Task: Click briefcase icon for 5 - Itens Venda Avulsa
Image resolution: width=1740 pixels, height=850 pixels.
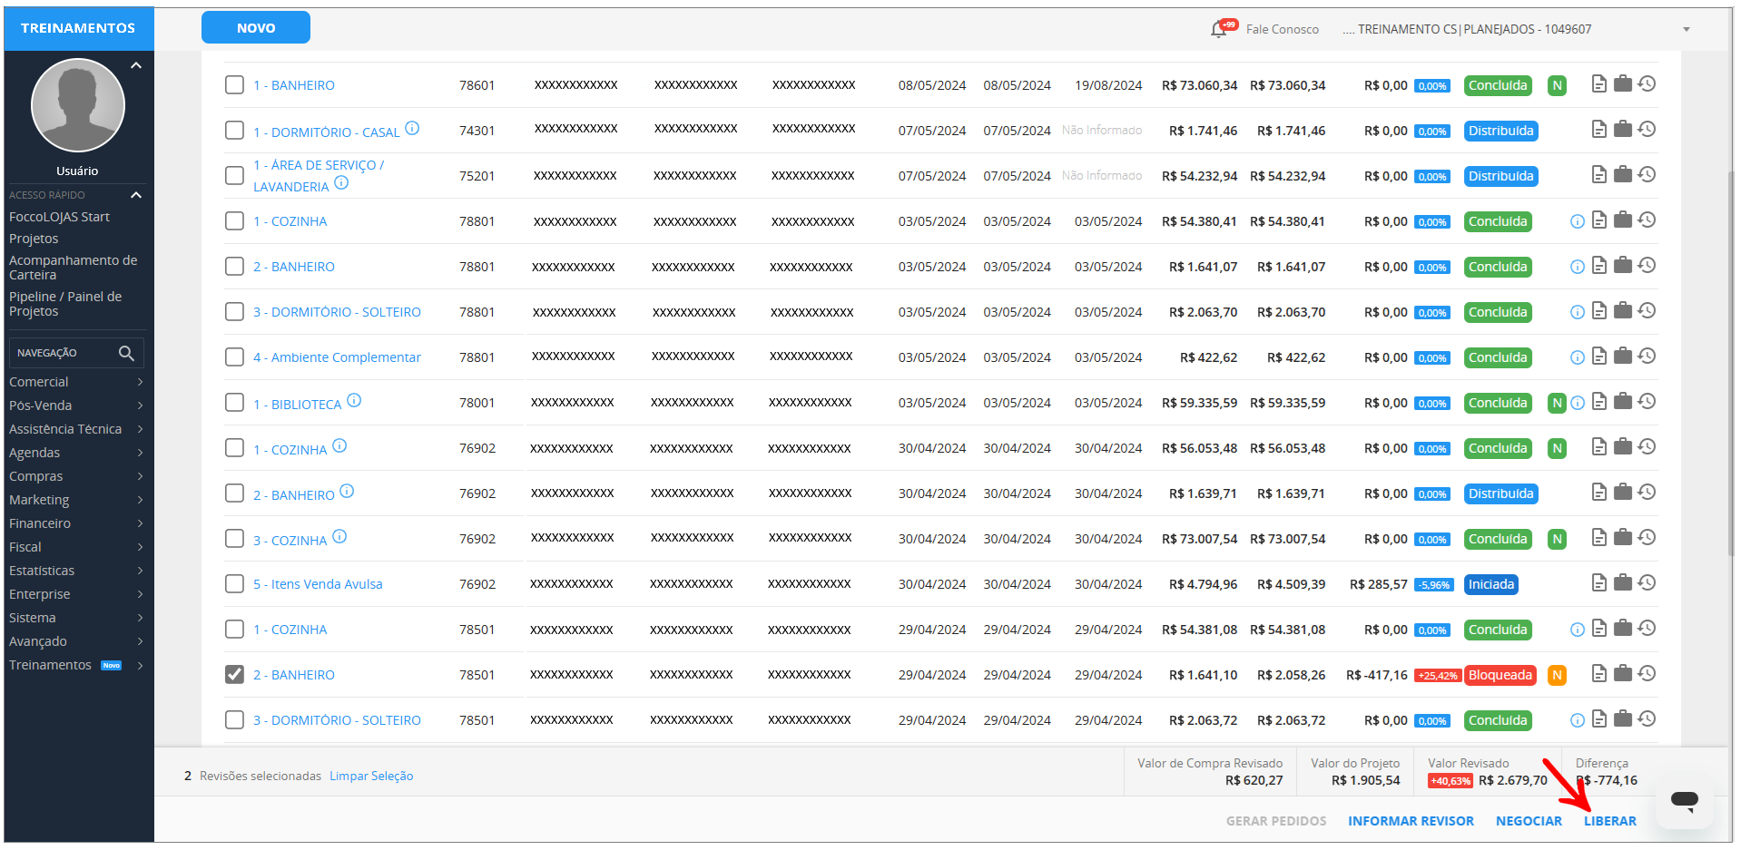Action: click(x=1623, y=583)
